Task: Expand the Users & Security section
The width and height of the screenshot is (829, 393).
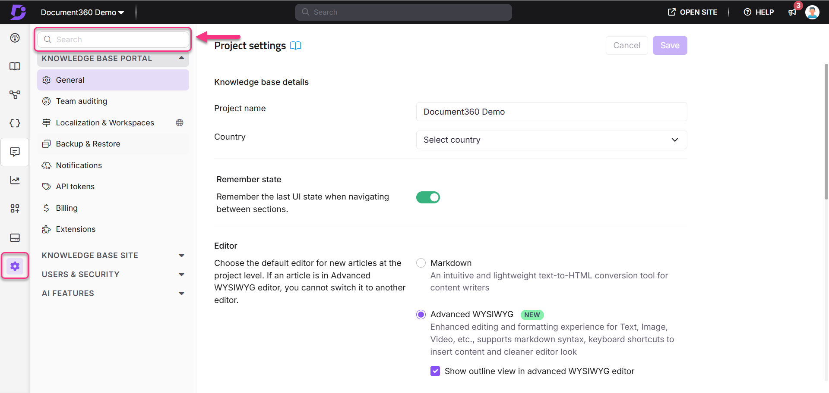Action: pos(113,274)
